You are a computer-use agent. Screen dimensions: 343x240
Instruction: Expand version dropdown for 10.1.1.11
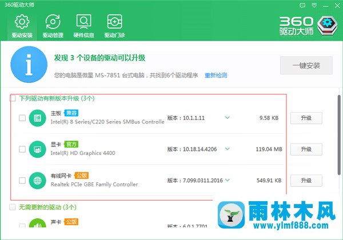[228, 118]
